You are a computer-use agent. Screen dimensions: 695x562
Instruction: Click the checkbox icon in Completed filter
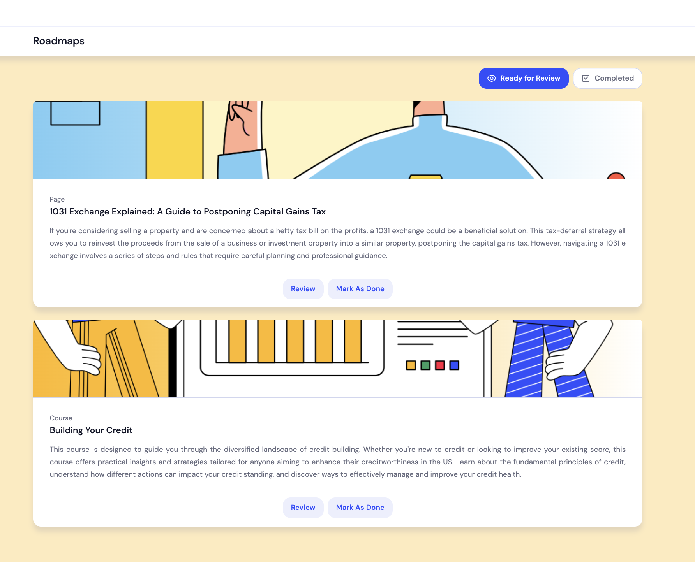point(586,78)
